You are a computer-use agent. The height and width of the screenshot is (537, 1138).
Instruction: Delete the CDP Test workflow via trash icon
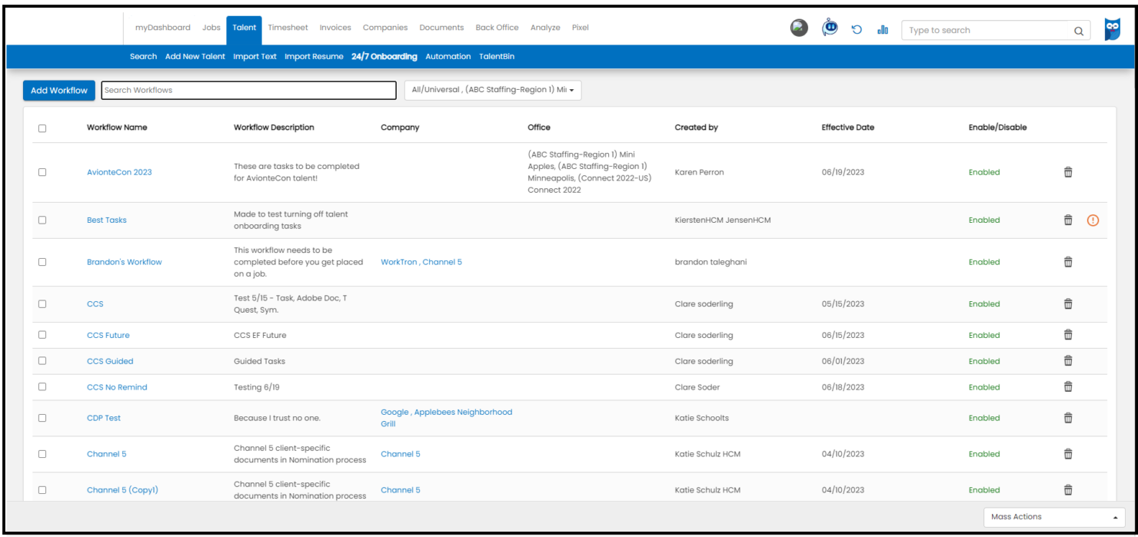[1068, 417]
